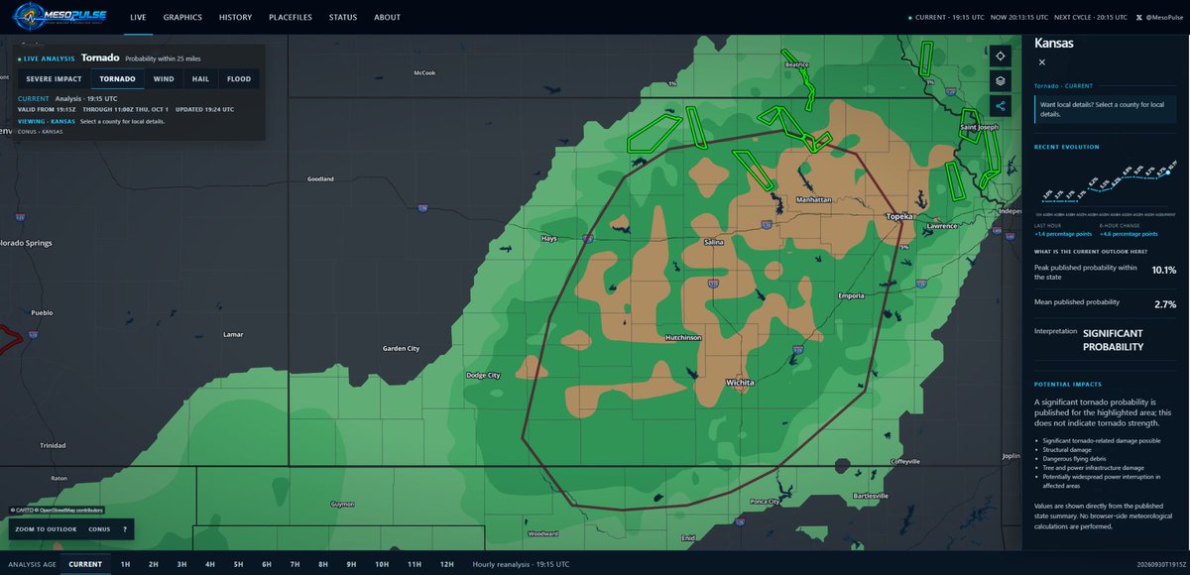The height and width of the screenshot is (575, 1190).
Task: Click Topeka on the map
Action: (899, 215)
